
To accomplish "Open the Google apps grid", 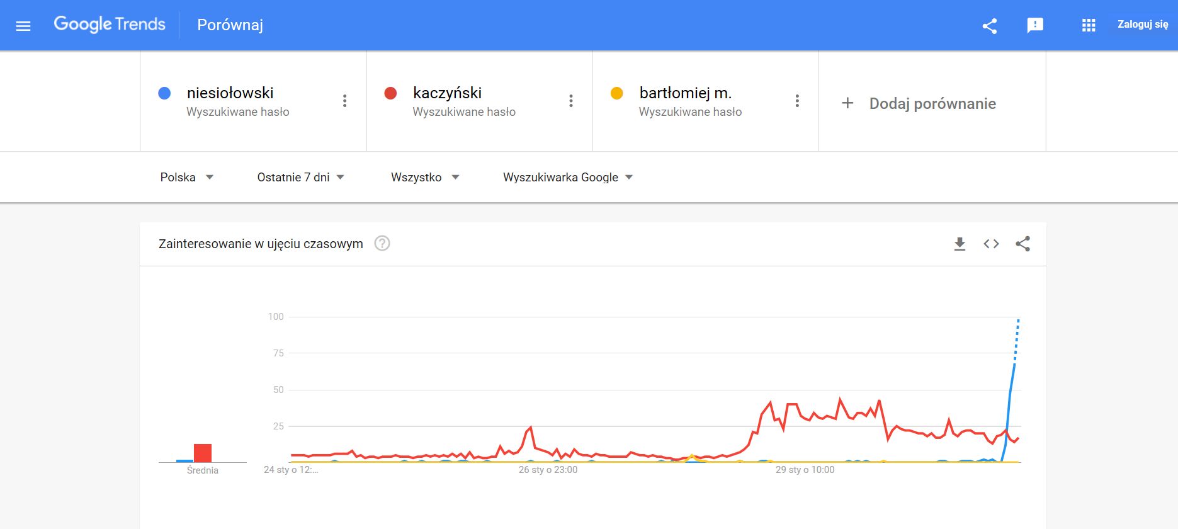I will [x=1089, y=25].
